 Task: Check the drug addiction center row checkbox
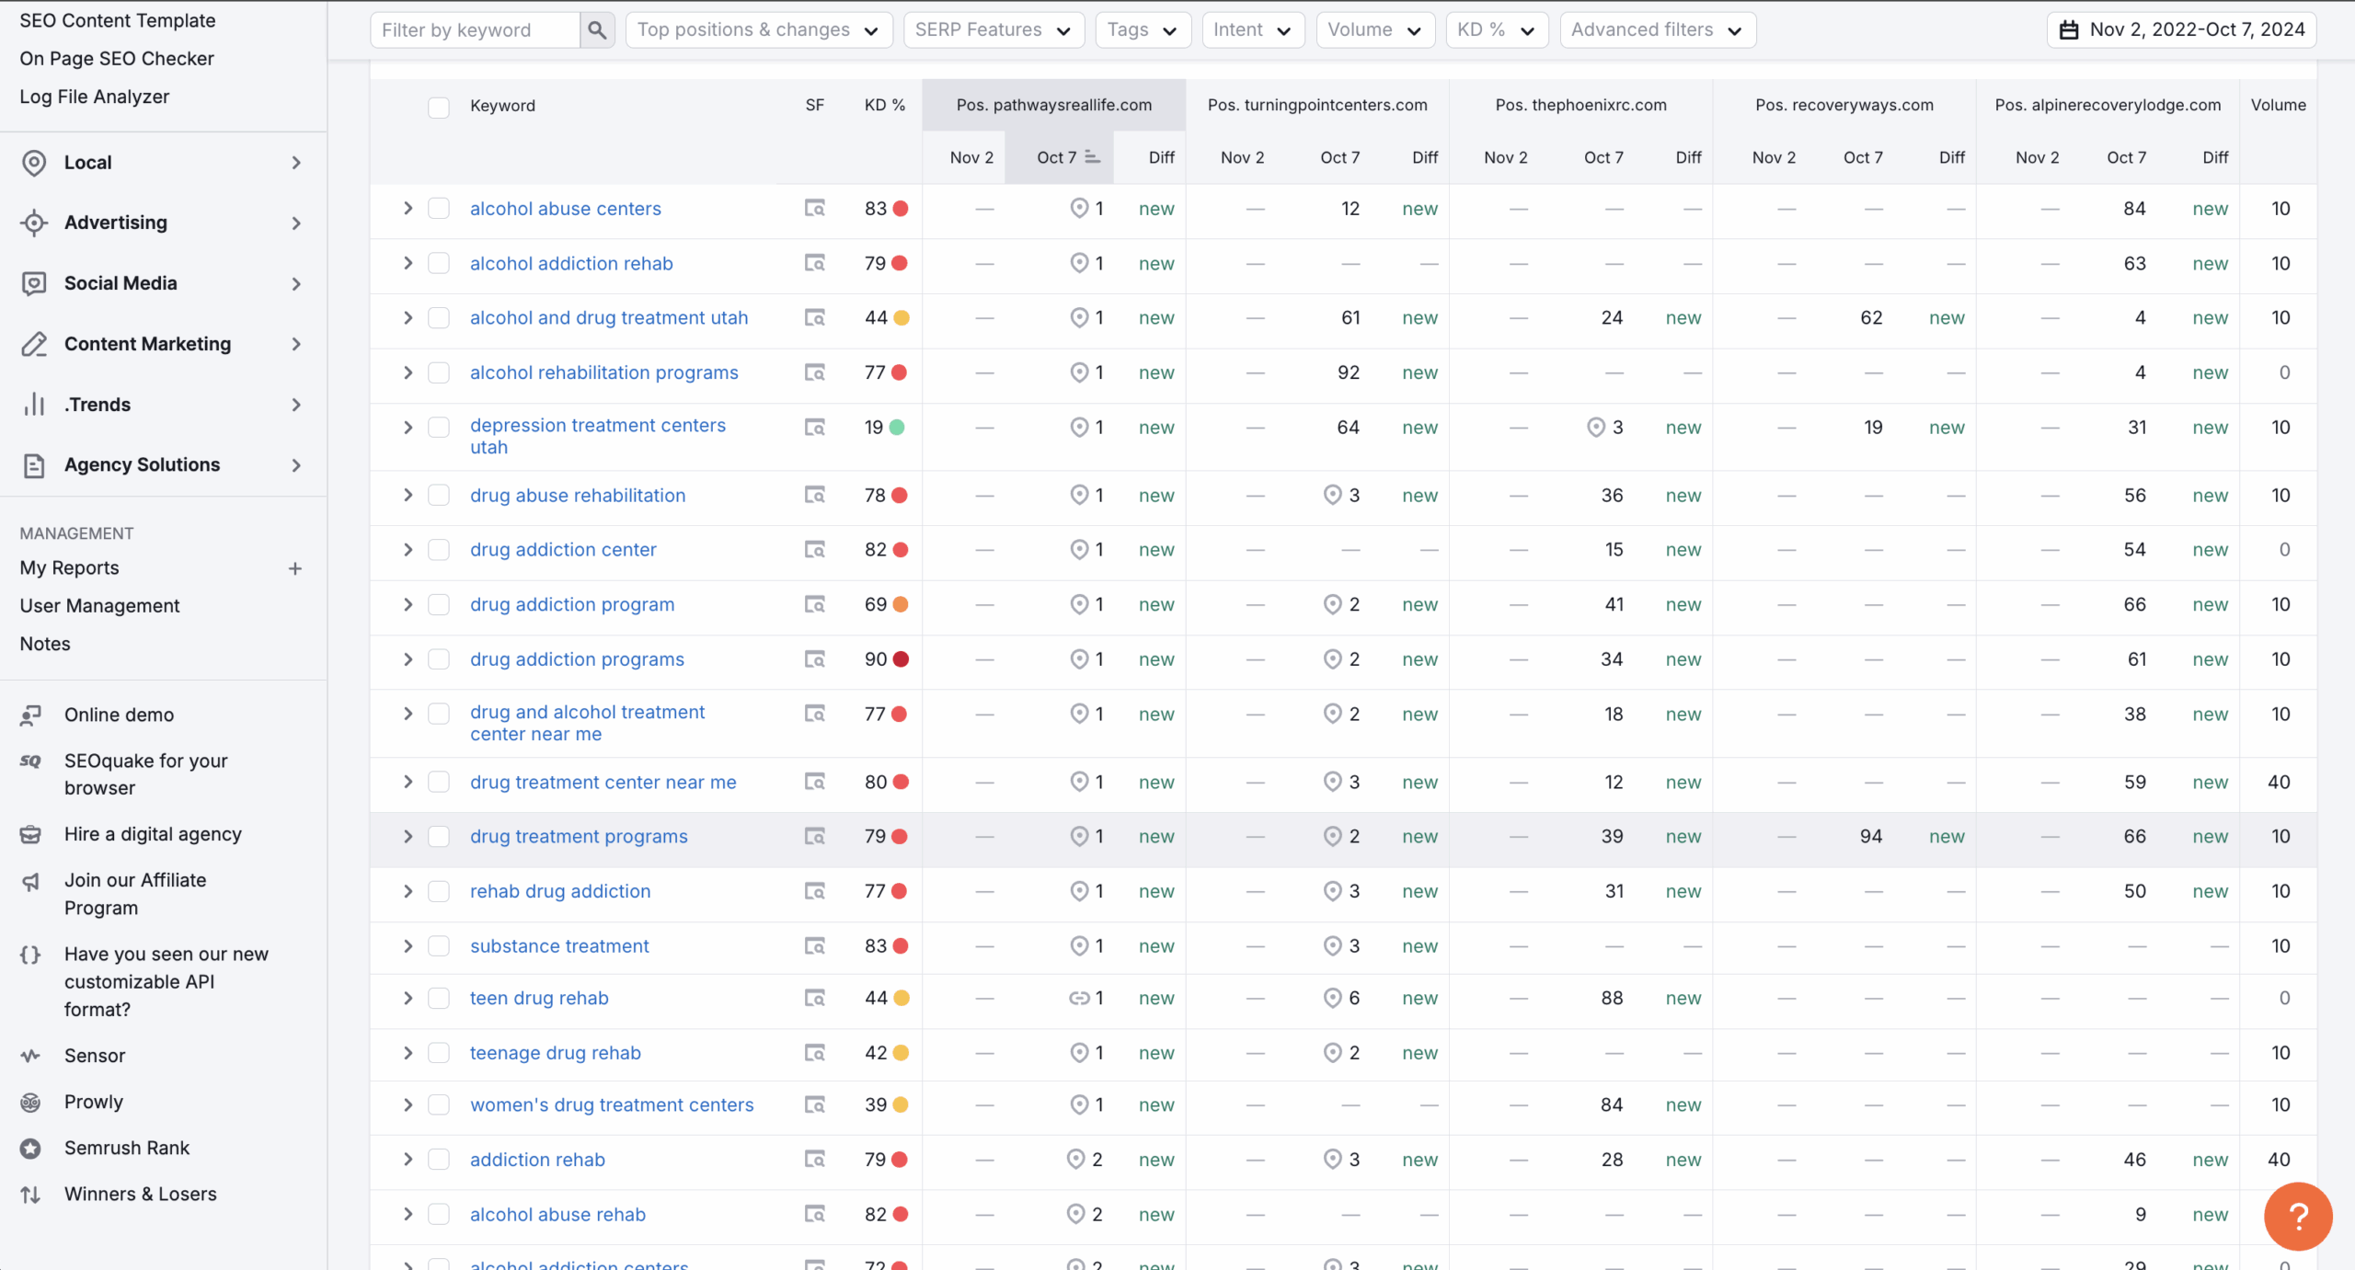click(x=439, y=550)
